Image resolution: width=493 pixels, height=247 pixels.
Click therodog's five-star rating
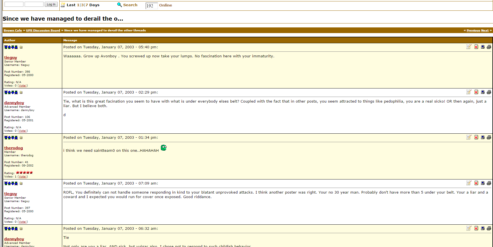coord(24,172)
